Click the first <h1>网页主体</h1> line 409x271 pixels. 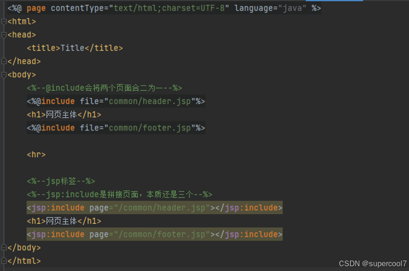tap(64, 114)
